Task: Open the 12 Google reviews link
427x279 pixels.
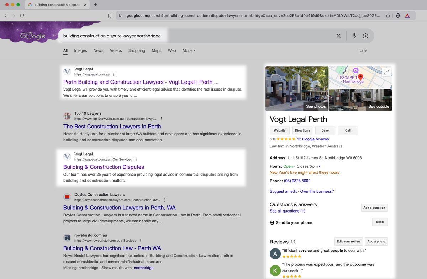Action: 313,139
